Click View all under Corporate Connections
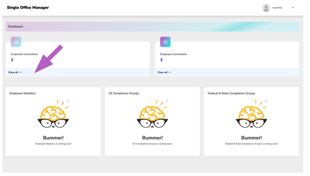310x176 pixels. point(14,72)
